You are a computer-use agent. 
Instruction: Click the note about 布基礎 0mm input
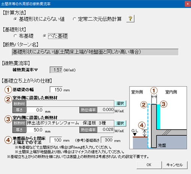63,147
